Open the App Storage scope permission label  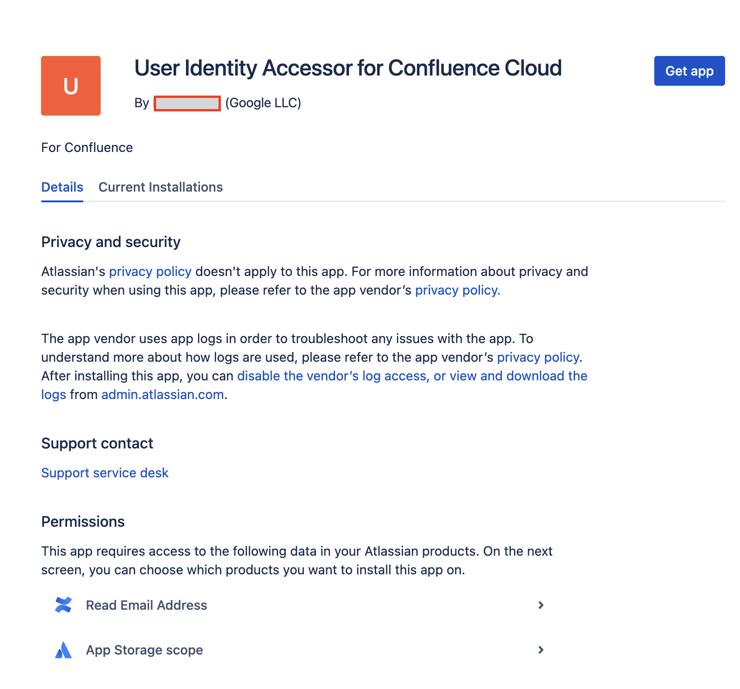(x=144, y=650)
